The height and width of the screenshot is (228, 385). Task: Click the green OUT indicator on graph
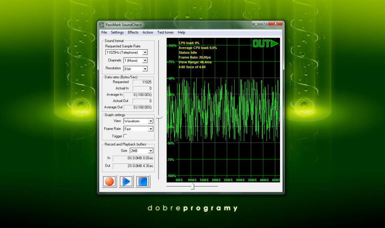tap(265, 43)
